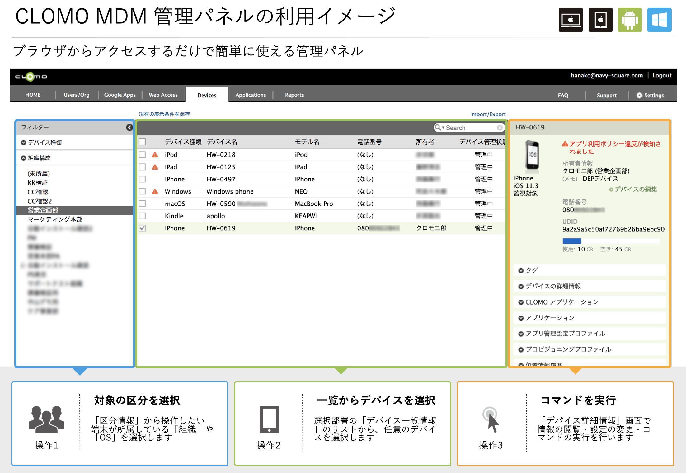Click the Logout link

point(662,75)
